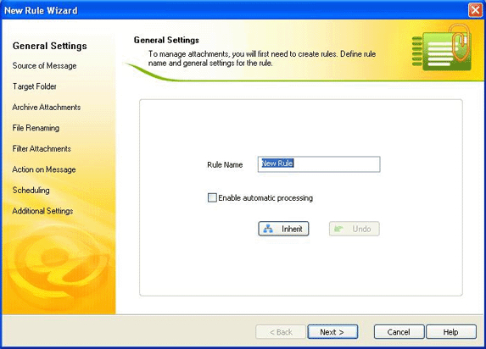Image resolution: width=486 pixels, height=349 pixels.
Task: Go to Source of Message step
Action: point(44,66)
